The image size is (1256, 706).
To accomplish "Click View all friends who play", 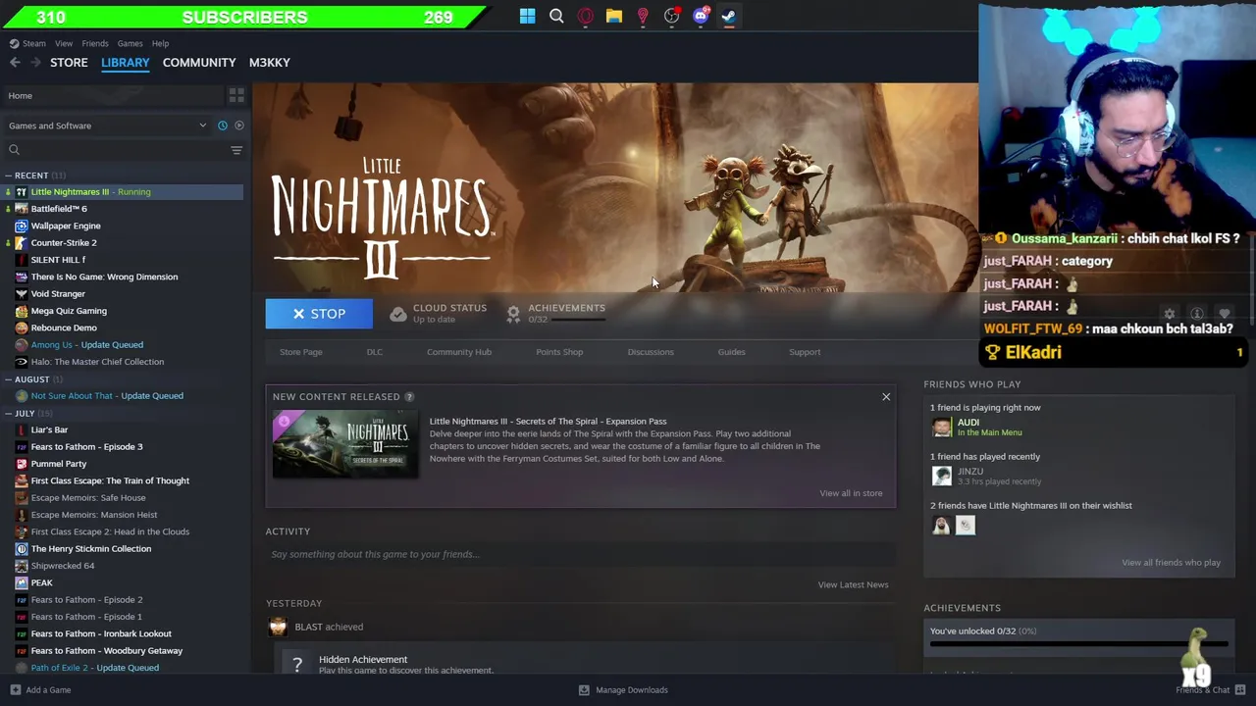I will pos(1171,563).
